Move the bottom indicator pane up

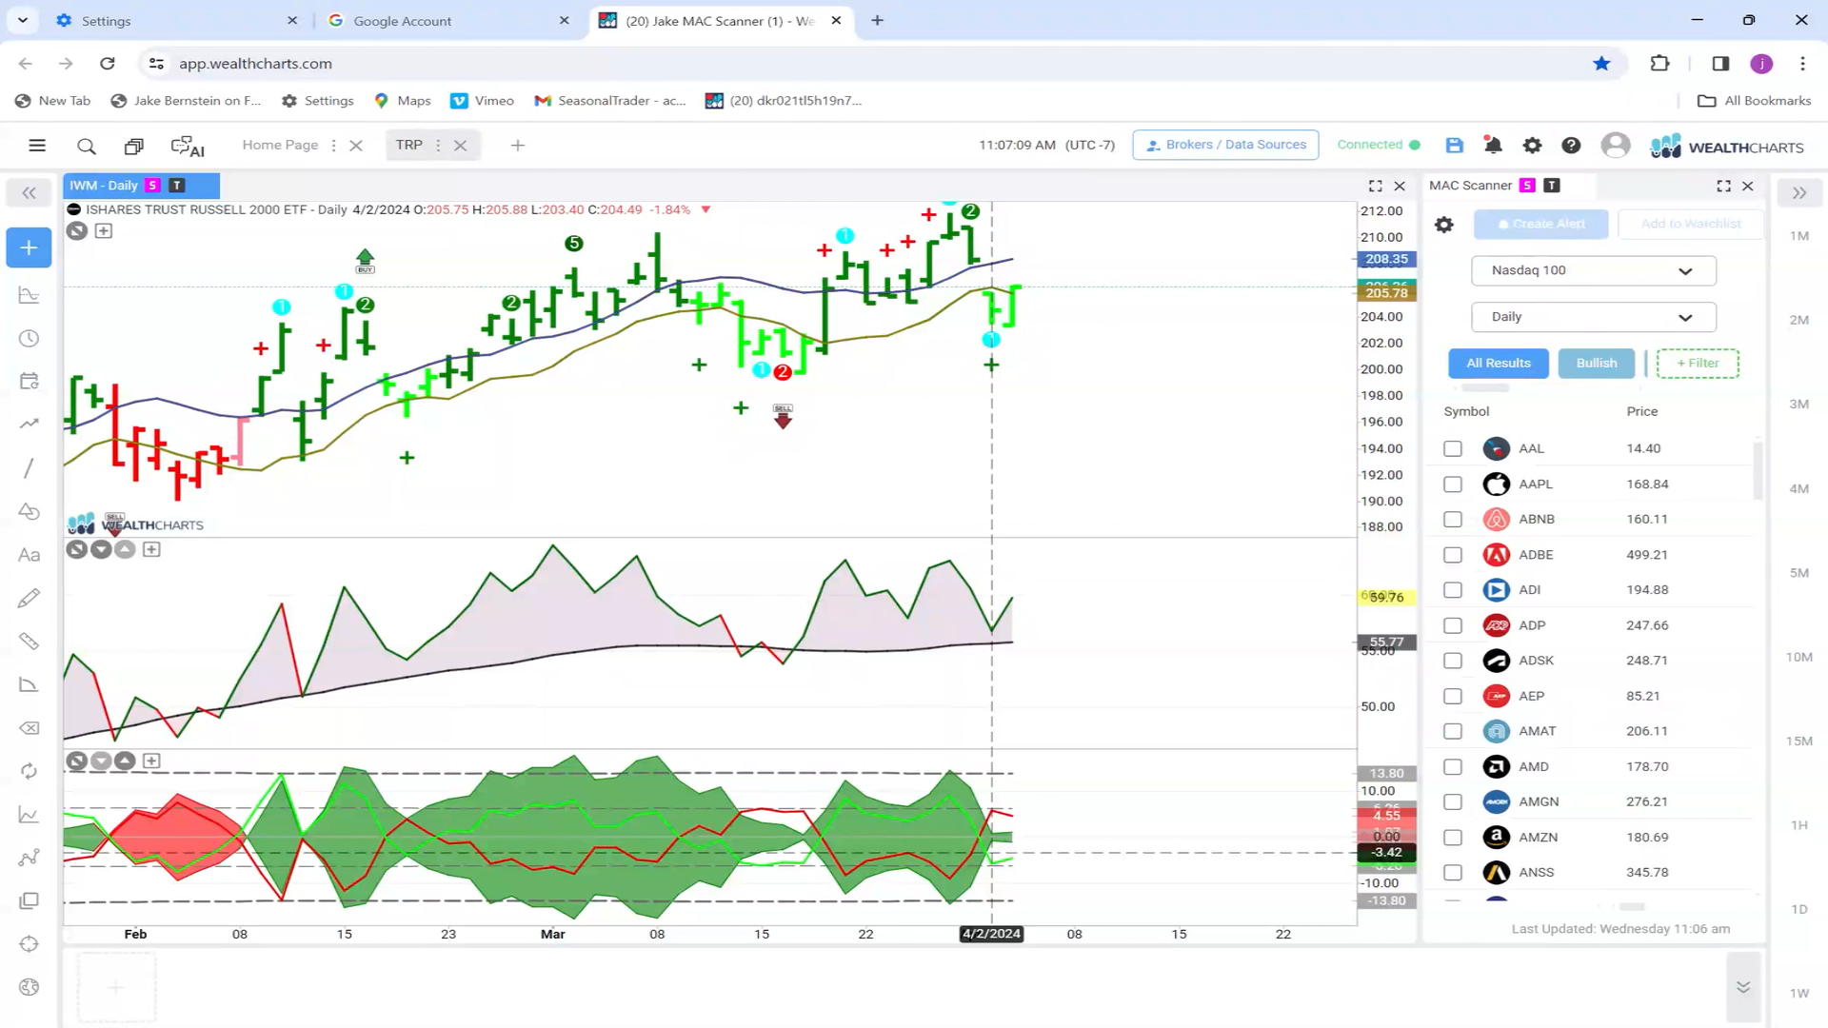[x=125, y=761]
